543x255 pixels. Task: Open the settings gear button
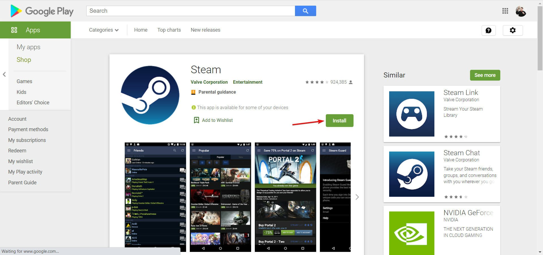click(x=512, y=30)
